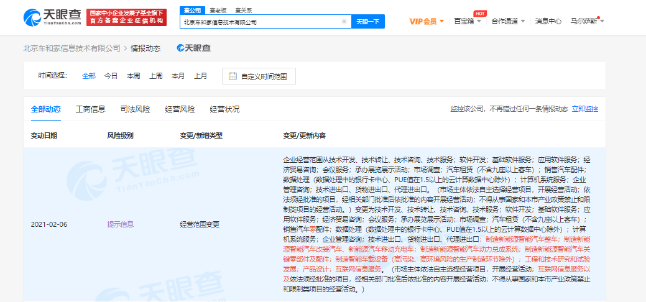Open the 消息中心 link
Screen dimensions: 646x302
click(x=548, y=21)
